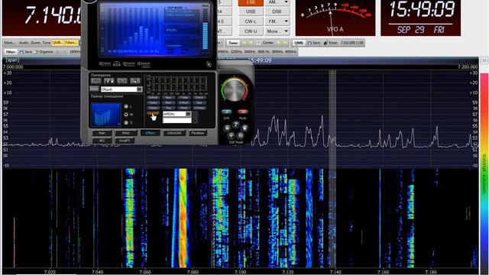The width and height of the screenshot is (489, 275).
Task: Open the More modes dropdown arrow
Action: (x=286, y=31)
